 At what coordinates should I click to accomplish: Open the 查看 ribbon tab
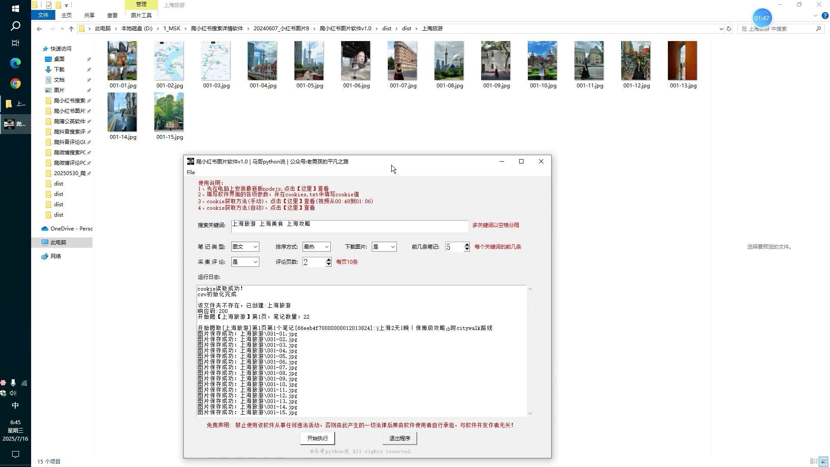click(x=112, y=15)
